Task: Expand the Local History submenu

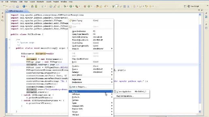Action: 91,75
